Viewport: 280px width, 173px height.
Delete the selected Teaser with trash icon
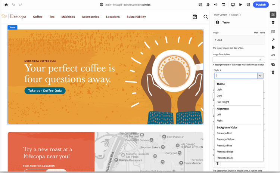pos(273,72)
